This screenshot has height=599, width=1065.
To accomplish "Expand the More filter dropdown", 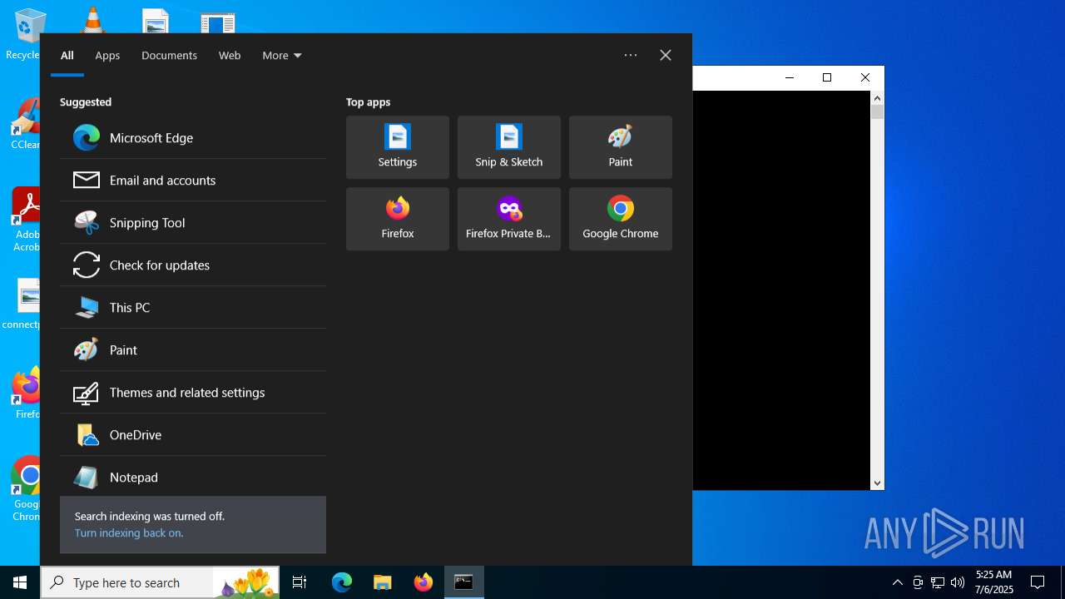I will (x=282, y=56).
